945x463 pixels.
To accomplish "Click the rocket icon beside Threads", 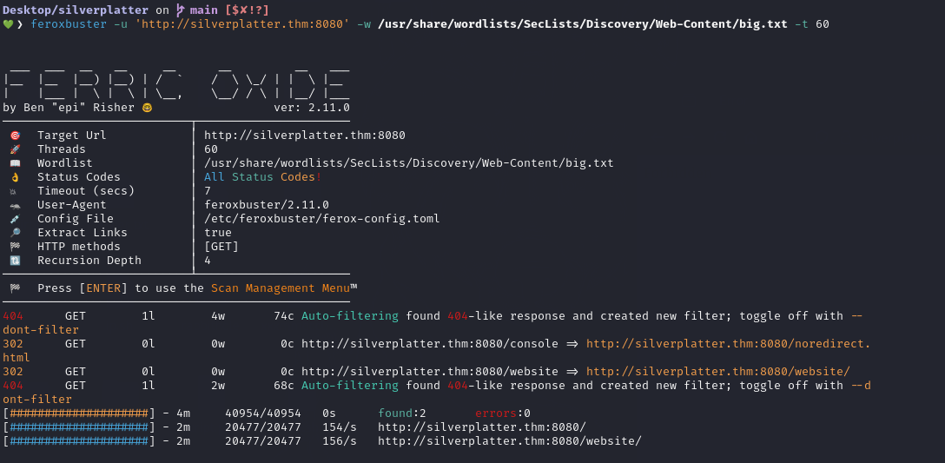I will 15,149.
